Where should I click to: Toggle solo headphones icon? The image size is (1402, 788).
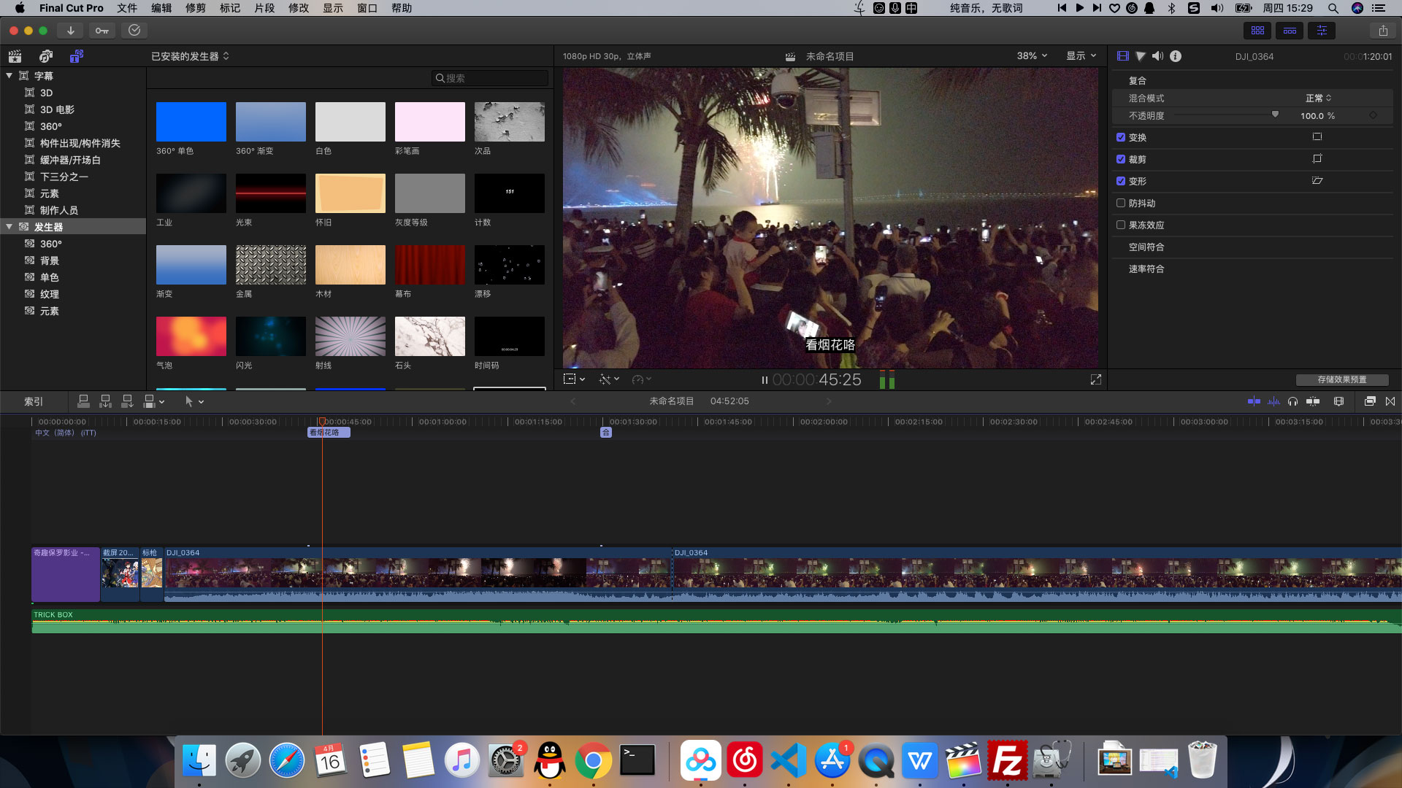(1293, 401)
